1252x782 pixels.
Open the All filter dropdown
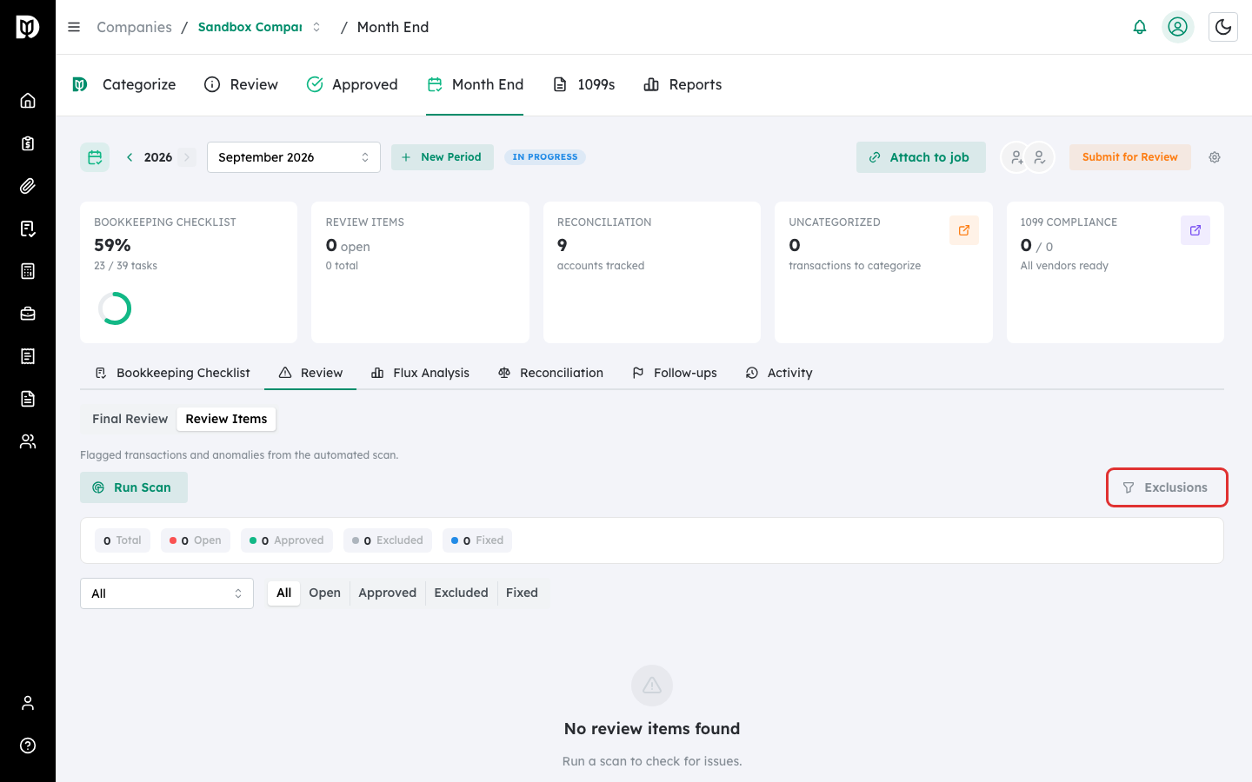coord(167,593)
